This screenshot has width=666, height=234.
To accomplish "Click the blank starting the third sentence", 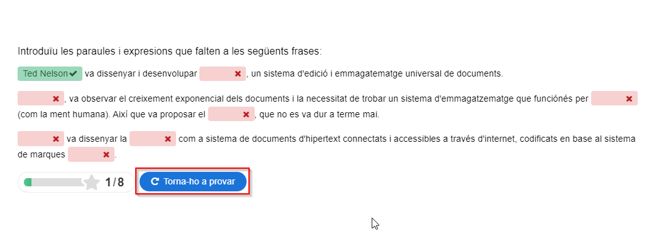I will (41, 139).
